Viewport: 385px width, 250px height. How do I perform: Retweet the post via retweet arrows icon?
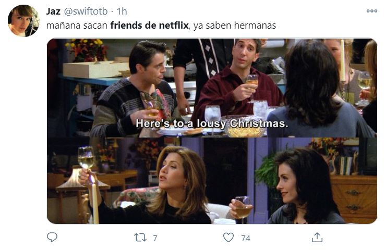click(140, 238)
